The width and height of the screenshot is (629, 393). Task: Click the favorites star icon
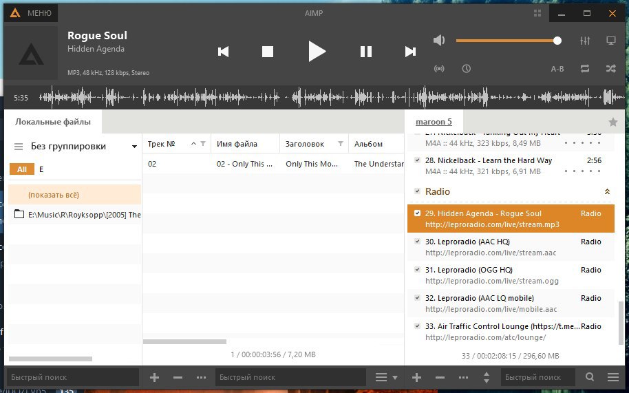click(613, 122)
